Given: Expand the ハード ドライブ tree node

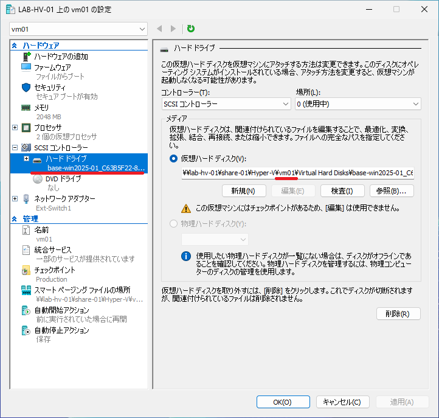Looking at the screenshot, I should click(26, 159).
